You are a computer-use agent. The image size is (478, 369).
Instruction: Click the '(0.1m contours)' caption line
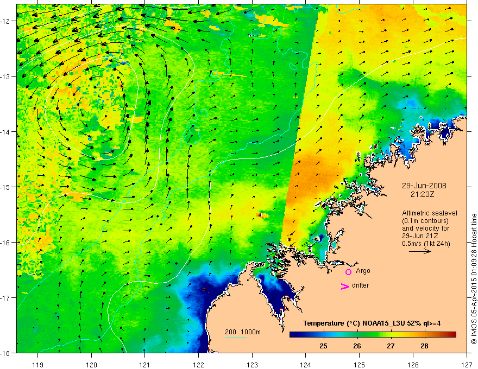point(425,221)
